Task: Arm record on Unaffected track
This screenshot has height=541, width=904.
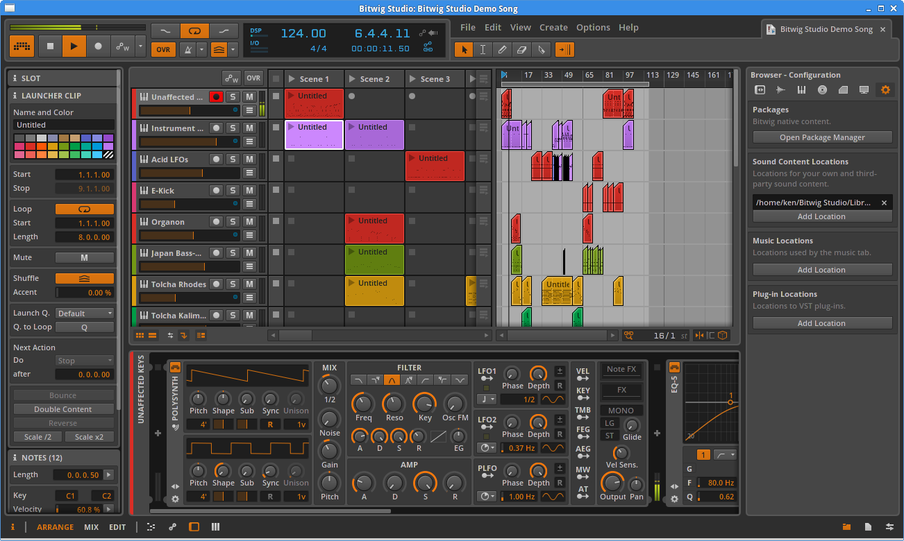Action: (x=216, y=97)
